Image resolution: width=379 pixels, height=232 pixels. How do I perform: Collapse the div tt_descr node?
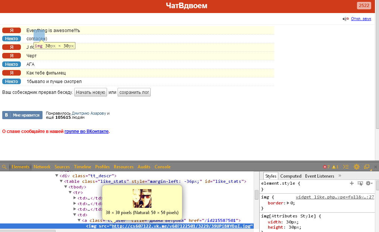pos(57,176)
